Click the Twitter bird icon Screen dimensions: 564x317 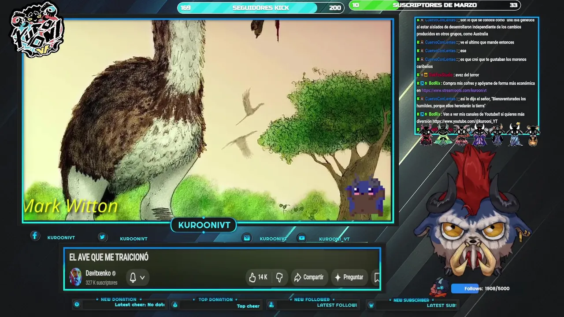(102, 237)
